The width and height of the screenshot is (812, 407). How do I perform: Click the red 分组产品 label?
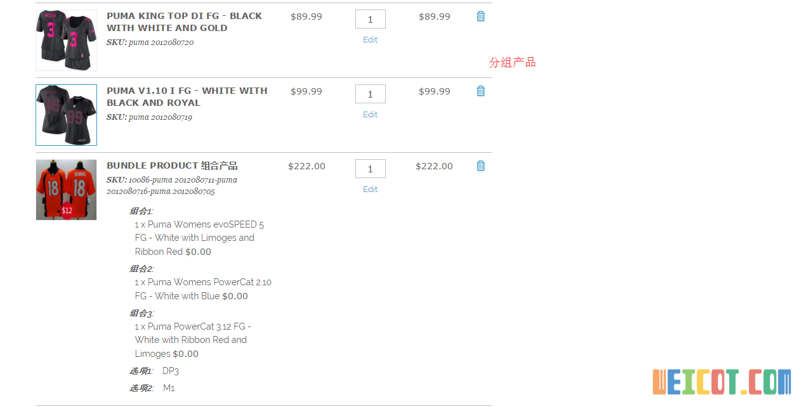(512, 62)
